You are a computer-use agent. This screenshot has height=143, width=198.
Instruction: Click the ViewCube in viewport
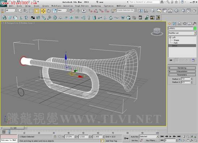[157, 32]
